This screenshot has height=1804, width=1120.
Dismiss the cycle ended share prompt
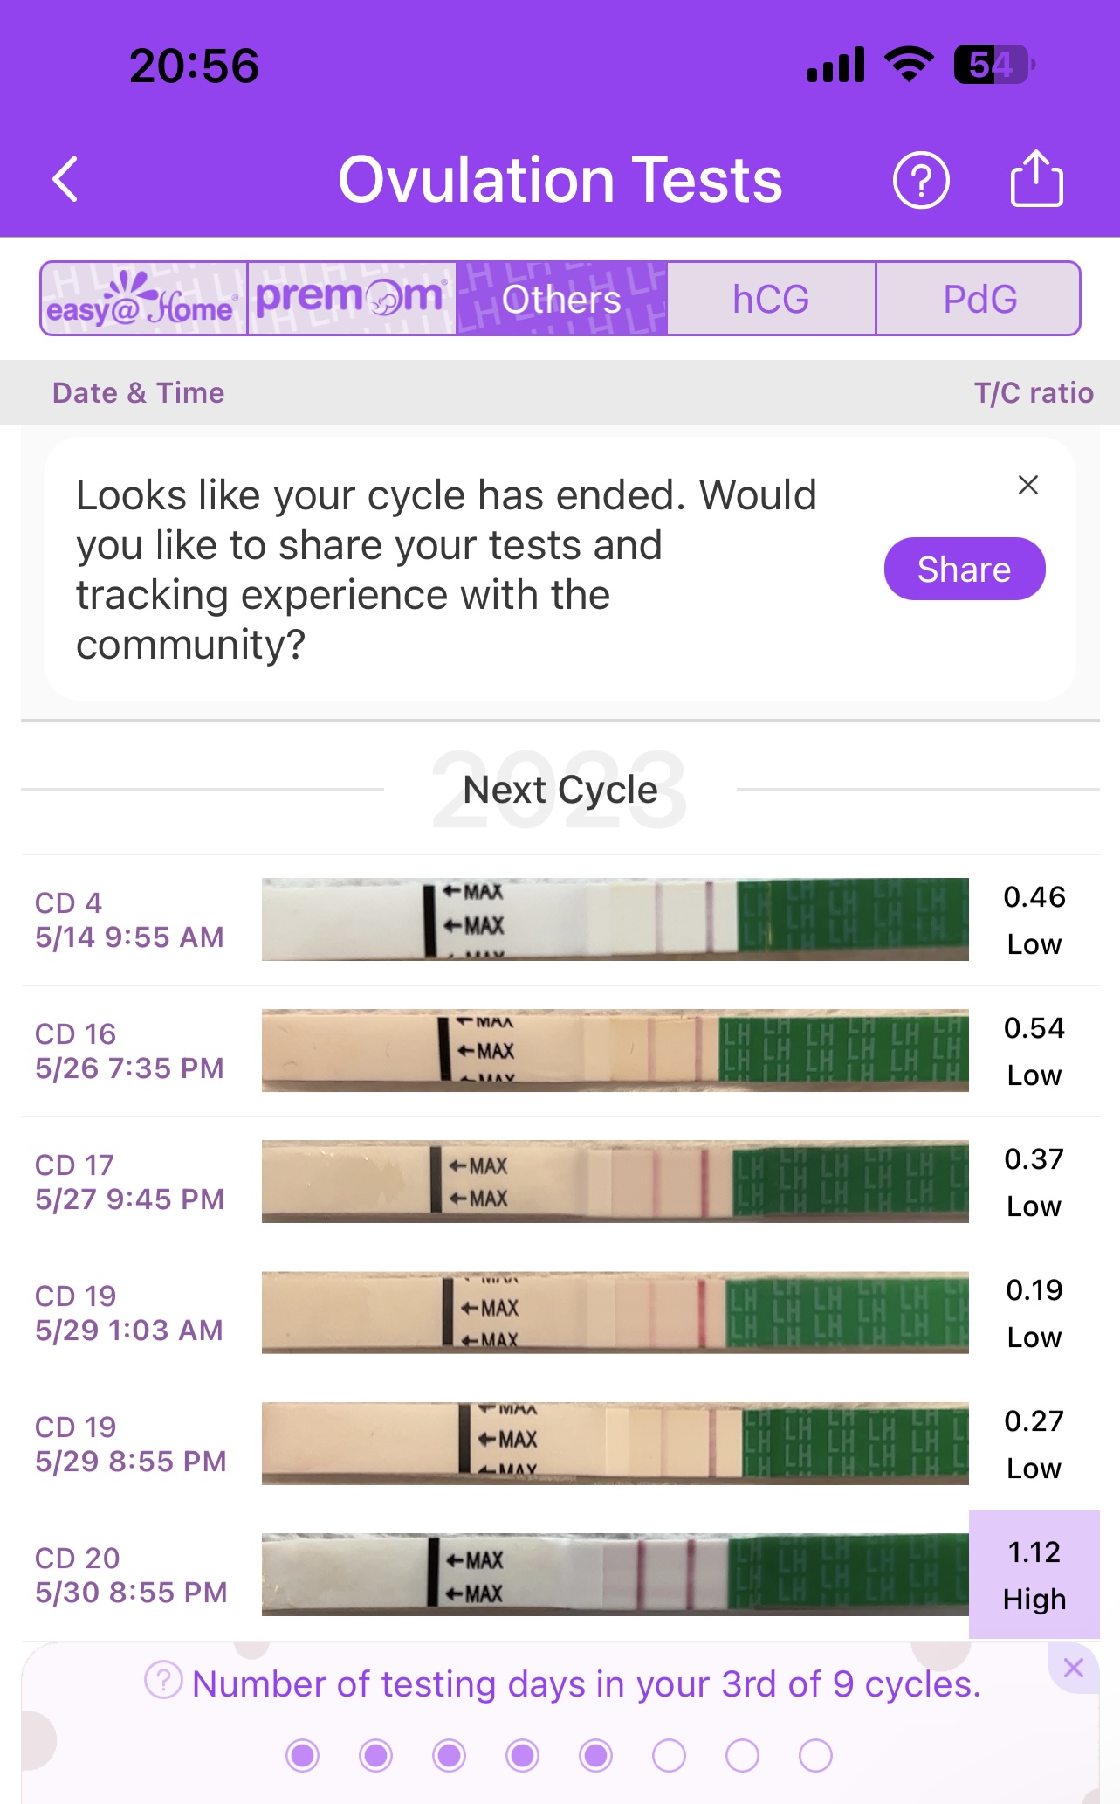click(1028, 485)
